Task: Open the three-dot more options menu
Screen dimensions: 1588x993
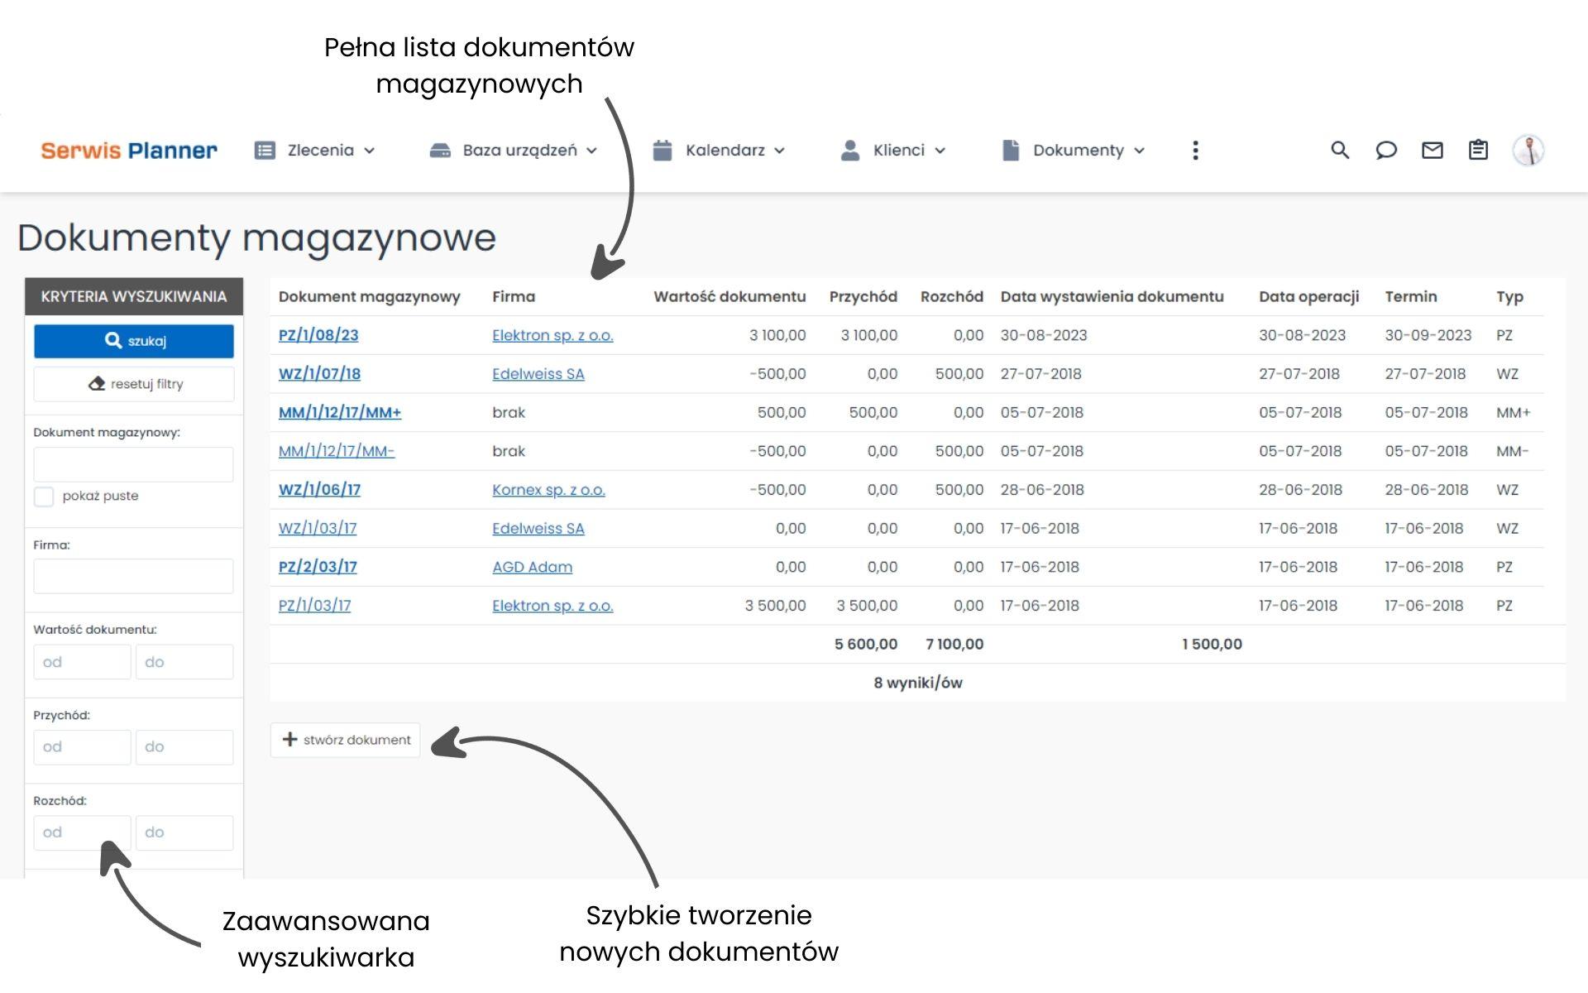Action: pos(1195,151)
